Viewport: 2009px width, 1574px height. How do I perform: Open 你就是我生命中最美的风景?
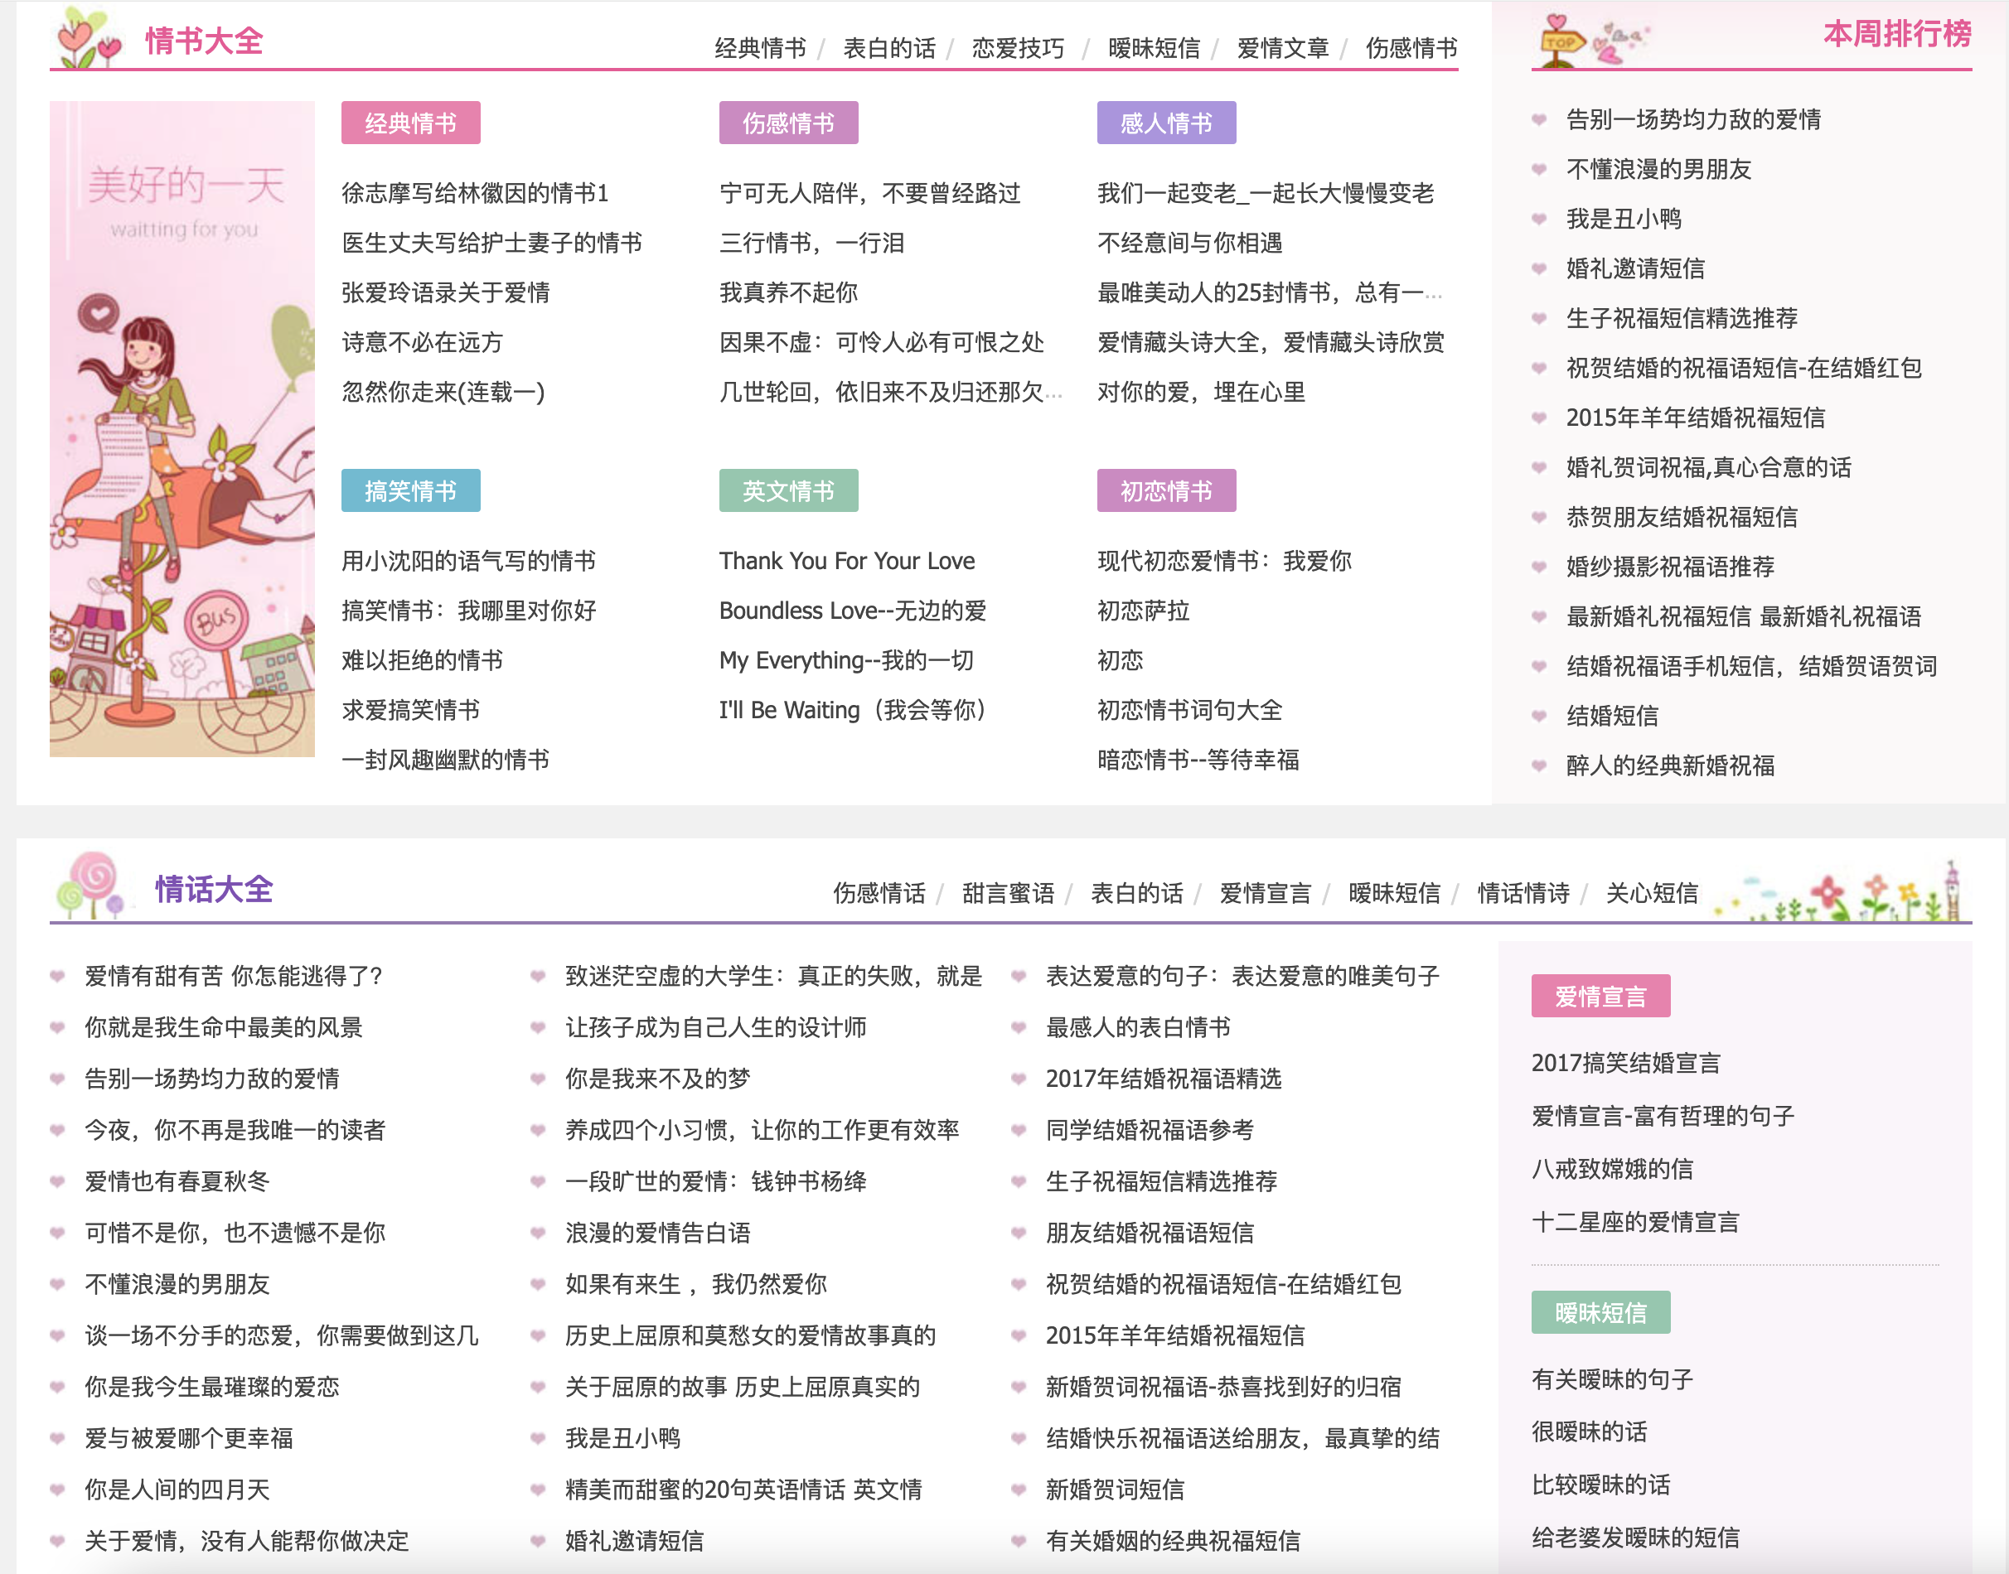(224, 1027)
